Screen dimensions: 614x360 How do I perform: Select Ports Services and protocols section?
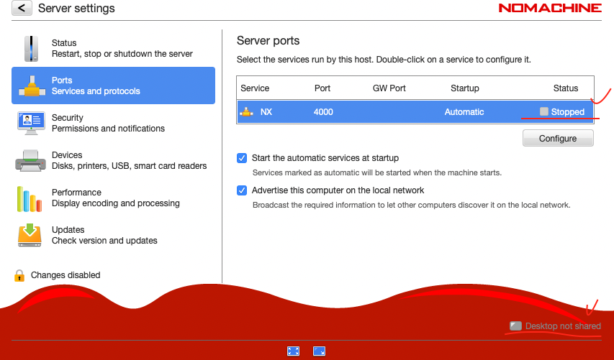[x=113, y=86]
